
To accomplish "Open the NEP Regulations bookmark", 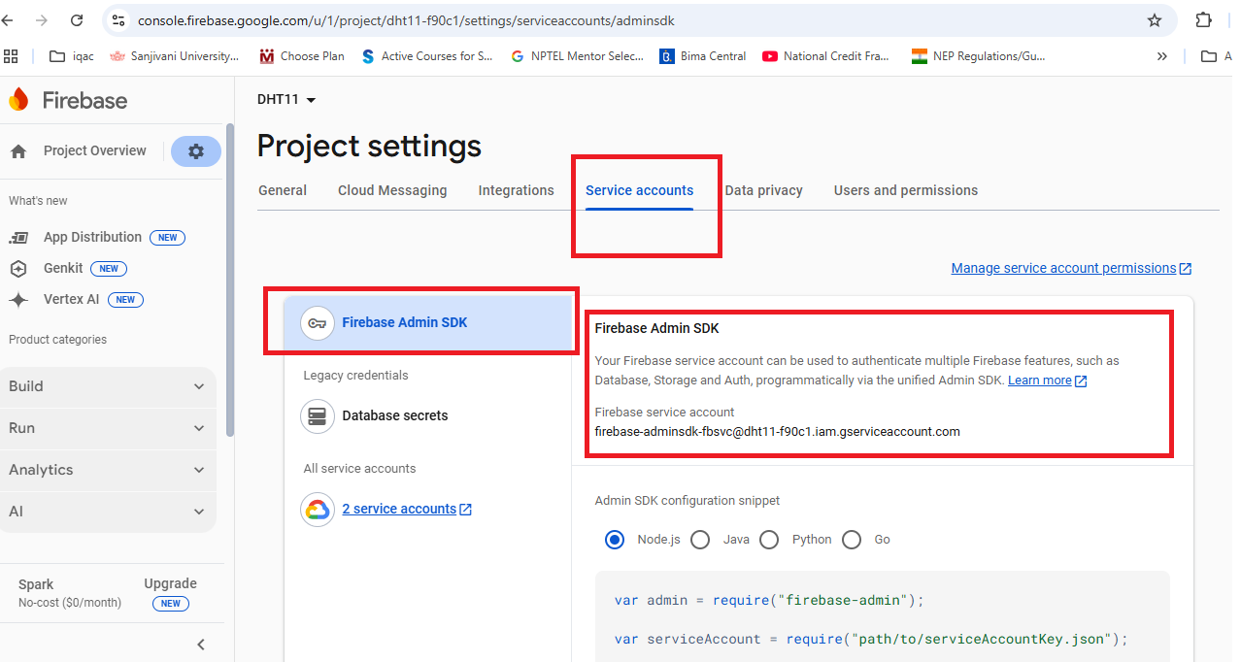I will pos(979,56).
